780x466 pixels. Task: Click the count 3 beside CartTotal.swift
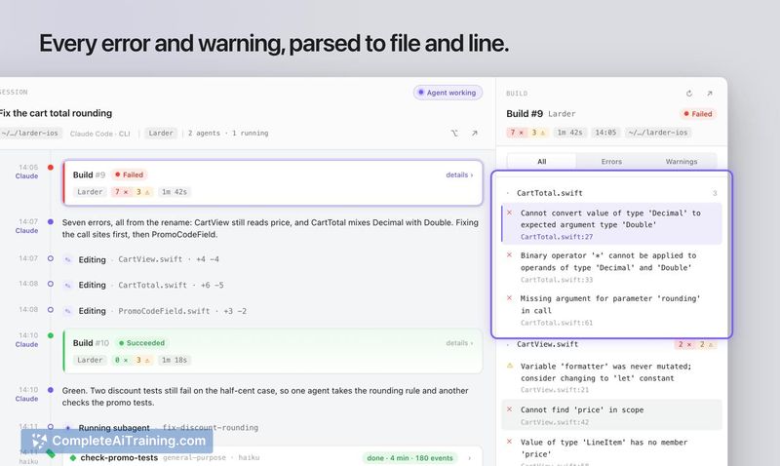pos(715,193)
